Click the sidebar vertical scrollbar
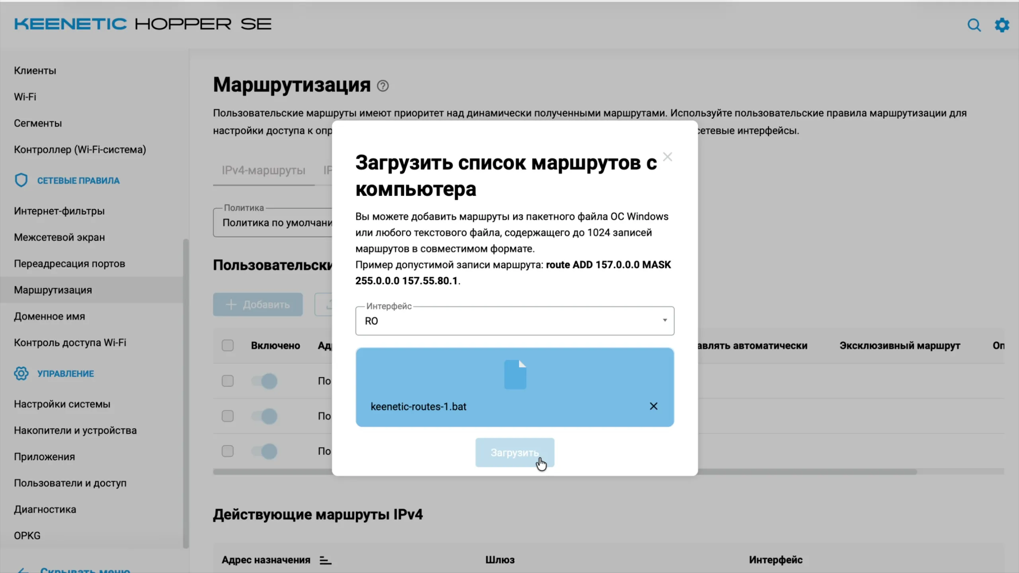The image size is (1019, 573). click(x=186, y=394)
